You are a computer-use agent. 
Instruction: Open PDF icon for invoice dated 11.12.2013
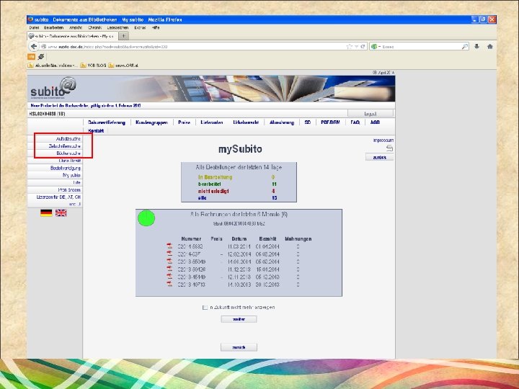pos(169,269)
